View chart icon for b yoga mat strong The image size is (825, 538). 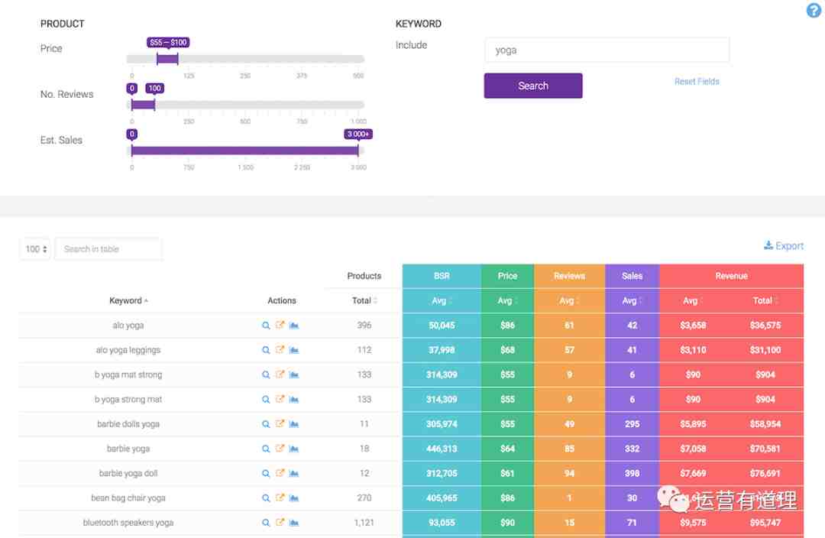point(294,374)
